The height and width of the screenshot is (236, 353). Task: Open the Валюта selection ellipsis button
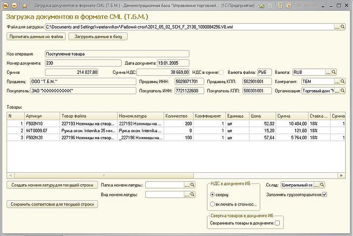coord(327,72)
